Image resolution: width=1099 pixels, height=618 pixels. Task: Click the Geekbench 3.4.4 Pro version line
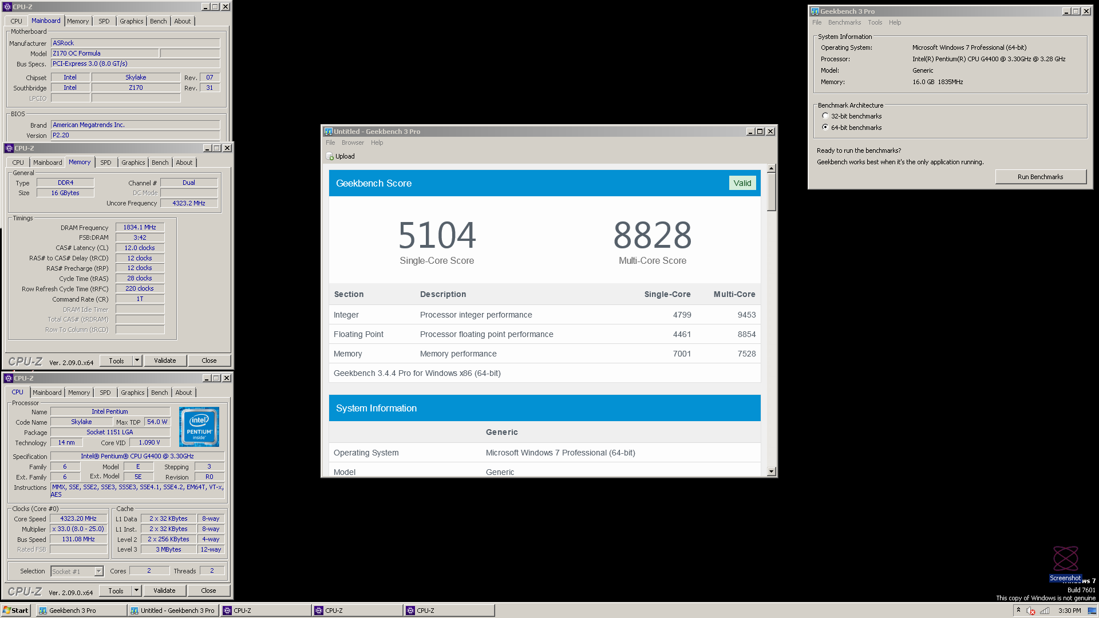click(x=417, y=373)
